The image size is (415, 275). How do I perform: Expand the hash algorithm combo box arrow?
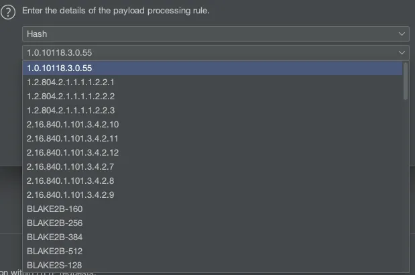coord(402,52)
